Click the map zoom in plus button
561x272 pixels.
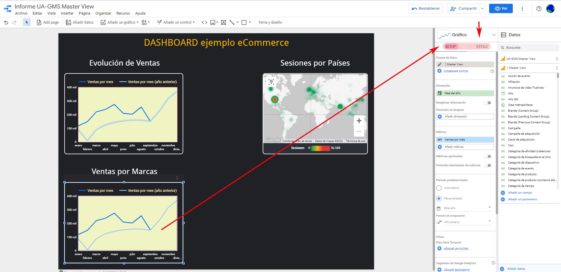pos(359,121)
